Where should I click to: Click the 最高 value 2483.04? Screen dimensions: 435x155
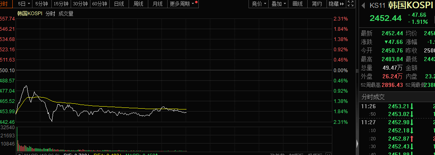(392, 59)
